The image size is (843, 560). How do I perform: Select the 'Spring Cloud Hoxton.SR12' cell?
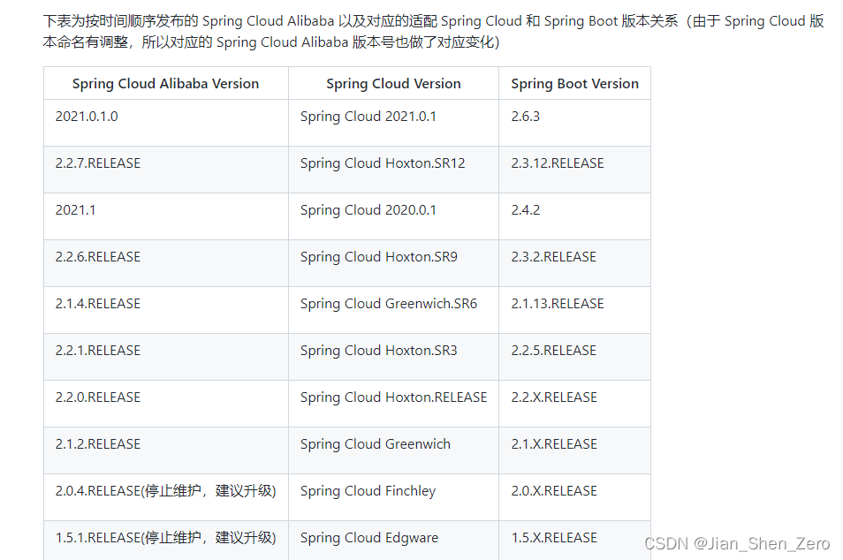(x=393, y=170)
